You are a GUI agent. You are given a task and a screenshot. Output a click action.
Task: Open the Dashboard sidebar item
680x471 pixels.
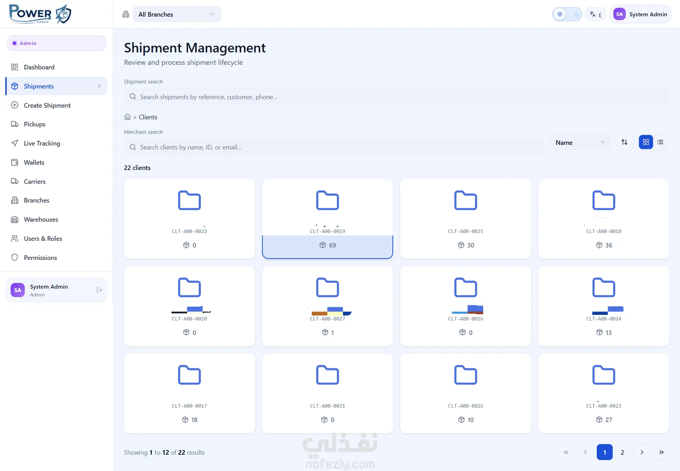tap(56, 67)
